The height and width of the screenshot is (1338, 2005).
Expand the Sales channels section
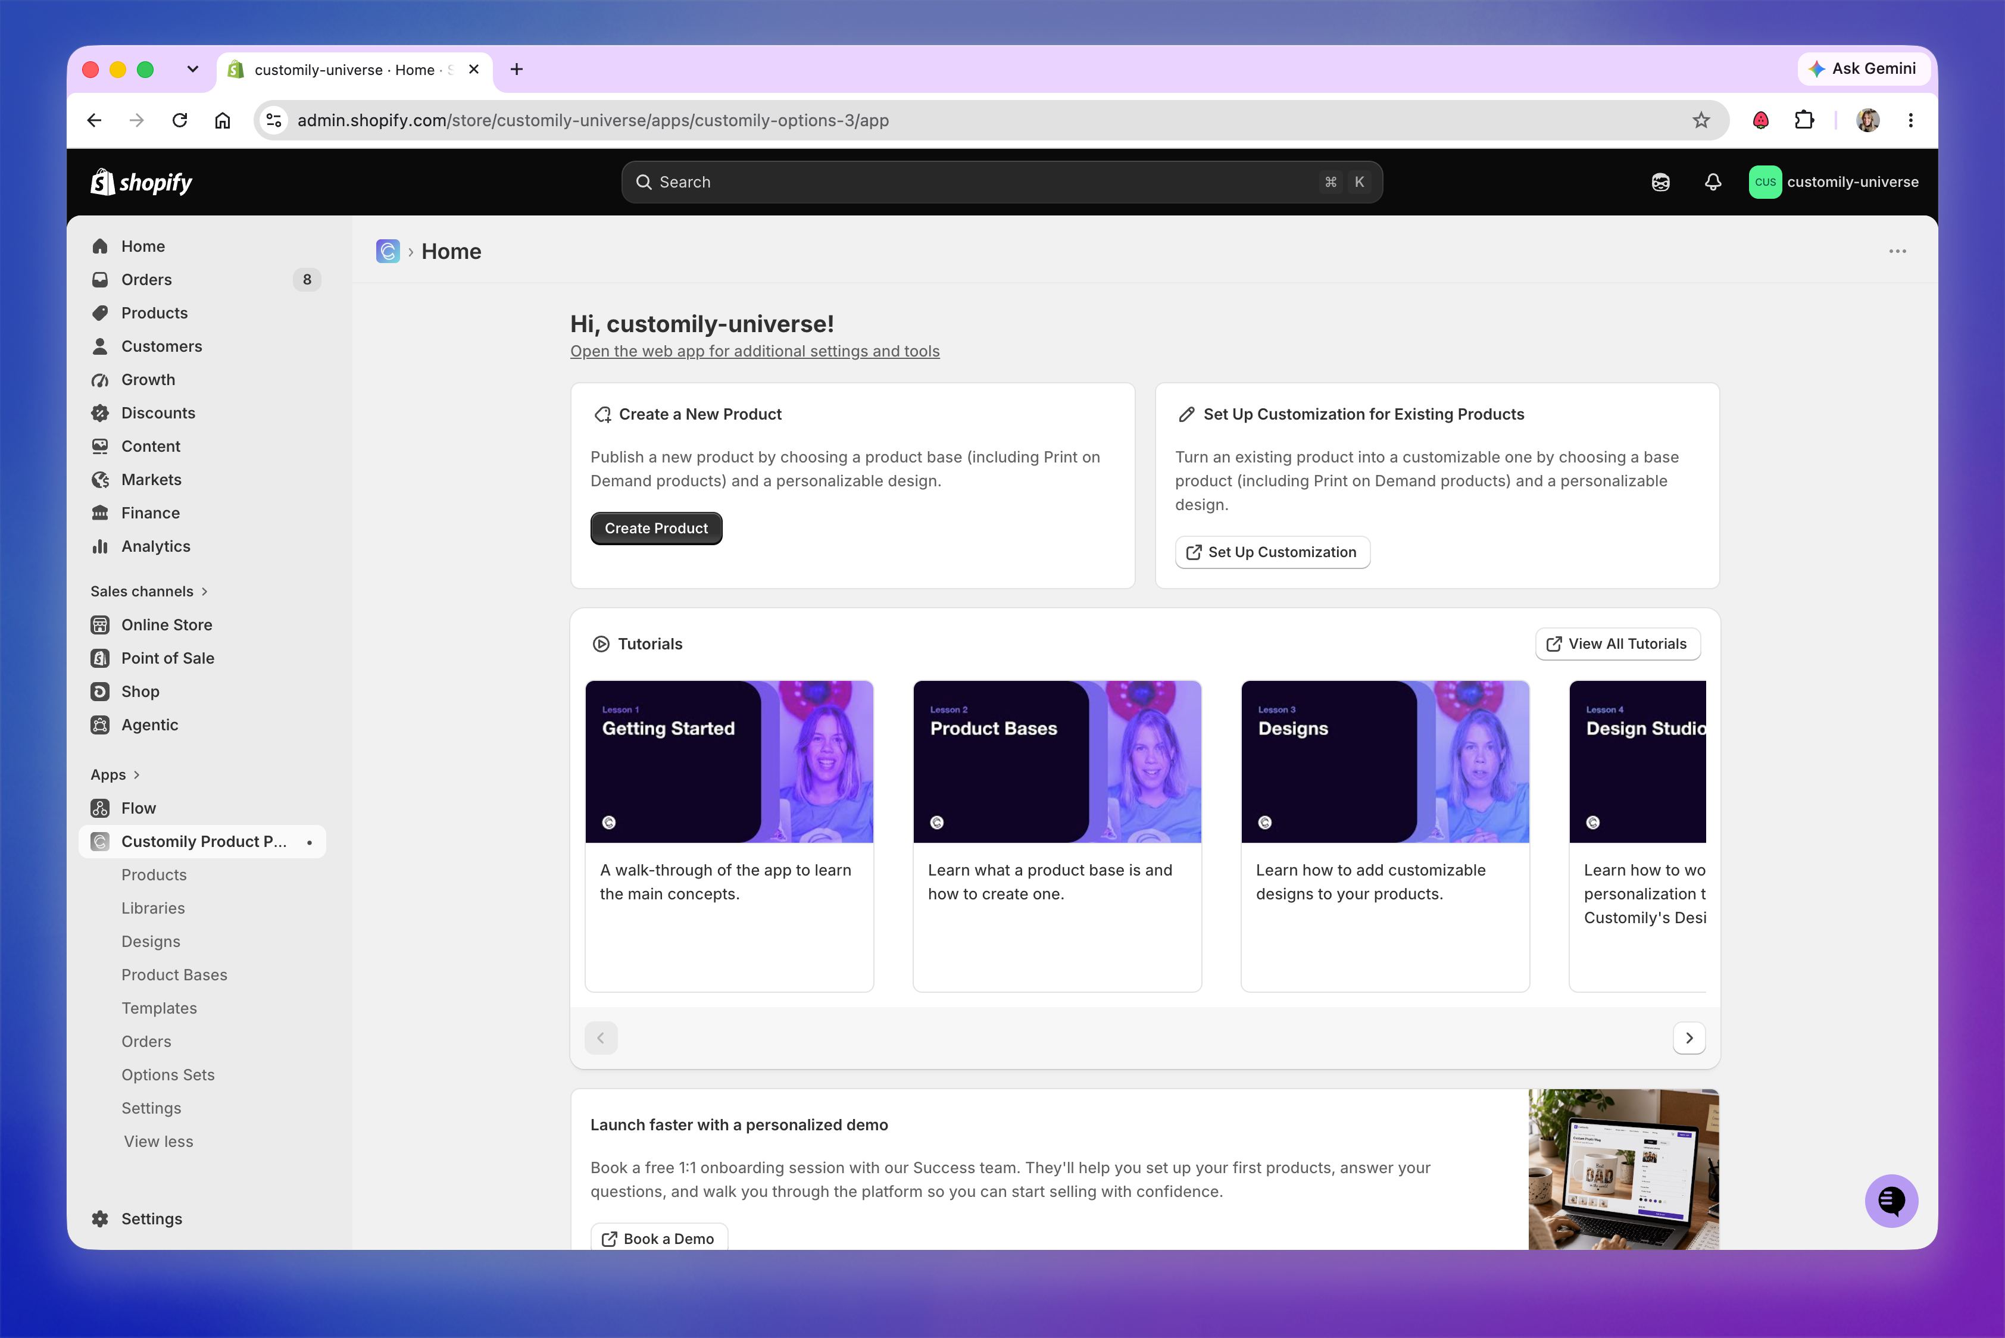[149, 592]
